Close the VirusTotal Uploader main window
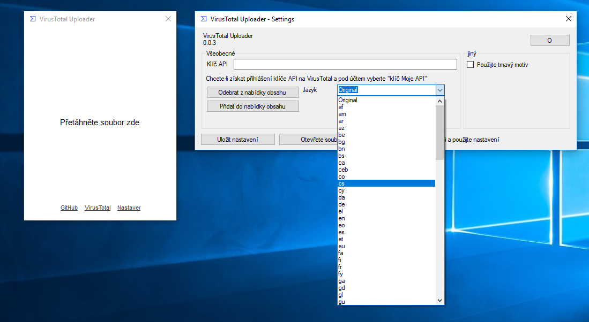 pyautogui.click(x=168, y=19)
